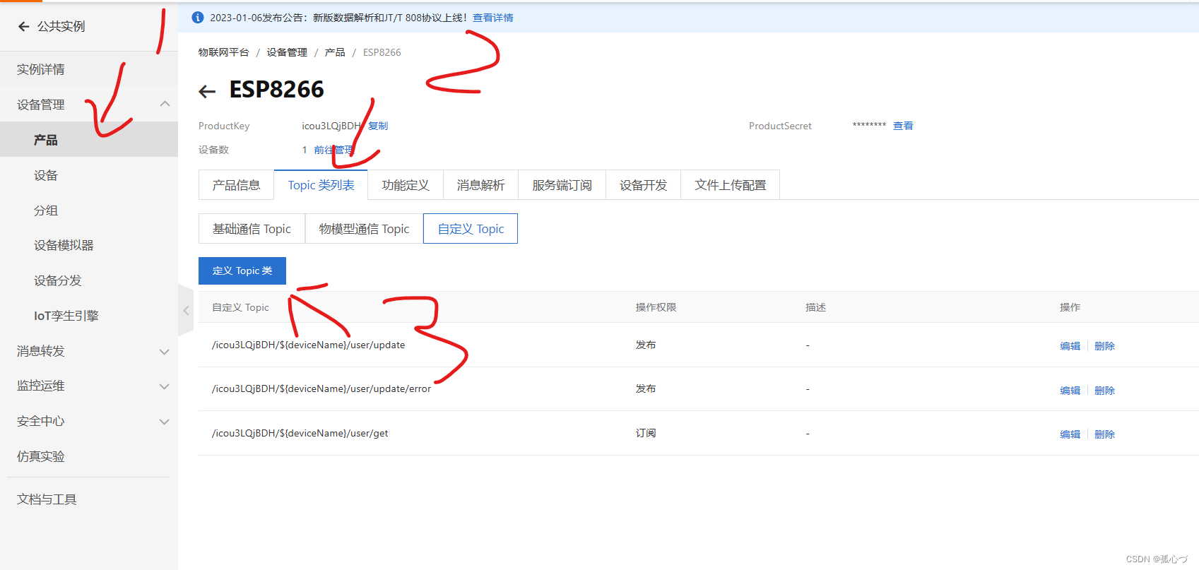
Task: Switch to the 设备开发 tab
Action: point(643,185)
